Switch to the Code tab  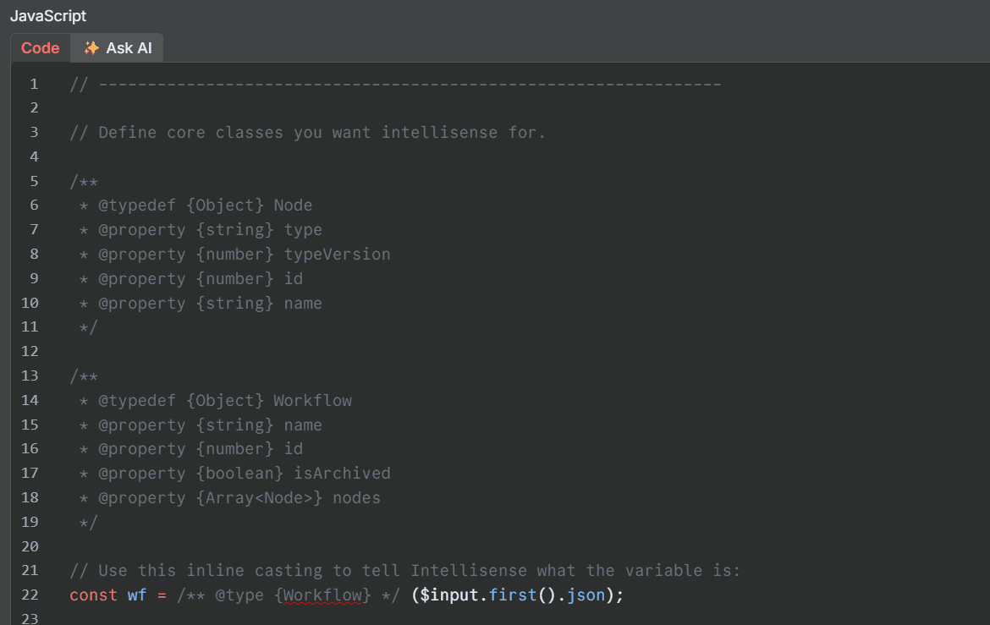pos(41,48)
